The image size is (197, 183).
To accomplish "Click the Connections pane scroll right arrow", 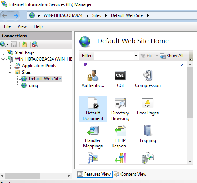I will pyautogui.click(x=68, y=176).
